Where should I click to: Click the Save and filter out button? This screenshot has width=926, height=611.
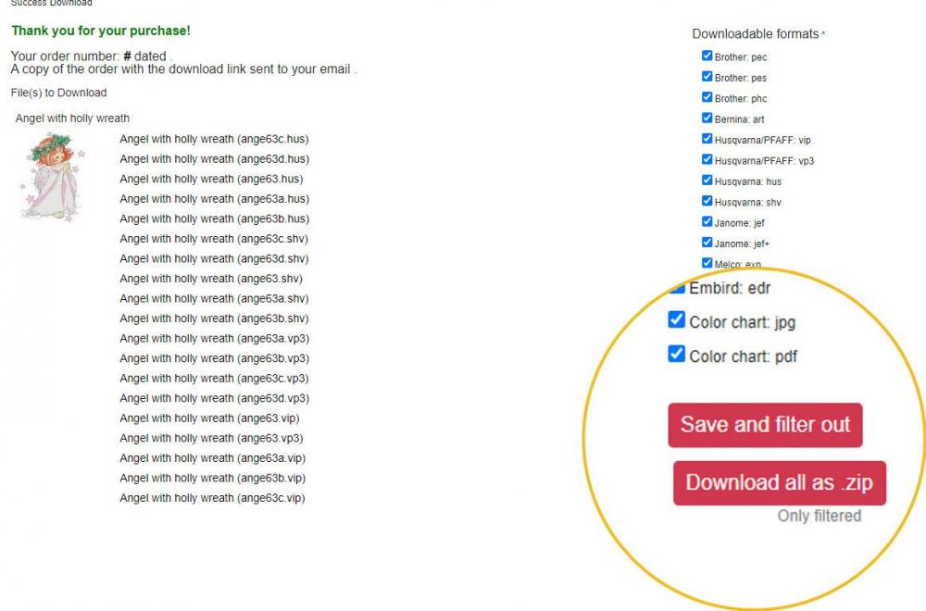pyautogui.click(x=766, y=425)
